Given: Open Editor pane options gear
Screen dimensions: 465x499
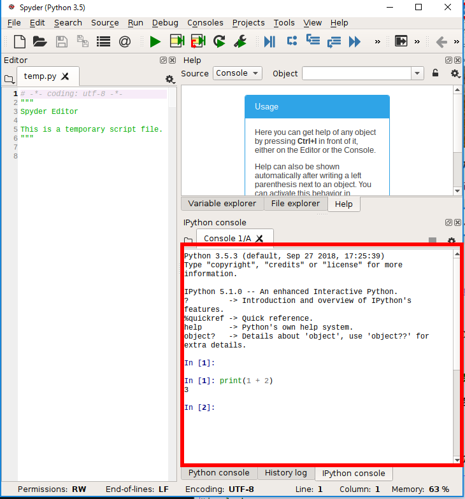Looking at the screenshot, I should click(x=170, y=79).
